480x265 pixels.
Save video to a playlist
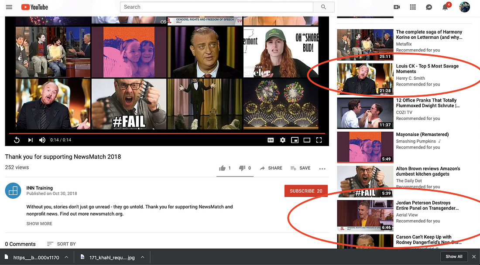coord(300,168)
